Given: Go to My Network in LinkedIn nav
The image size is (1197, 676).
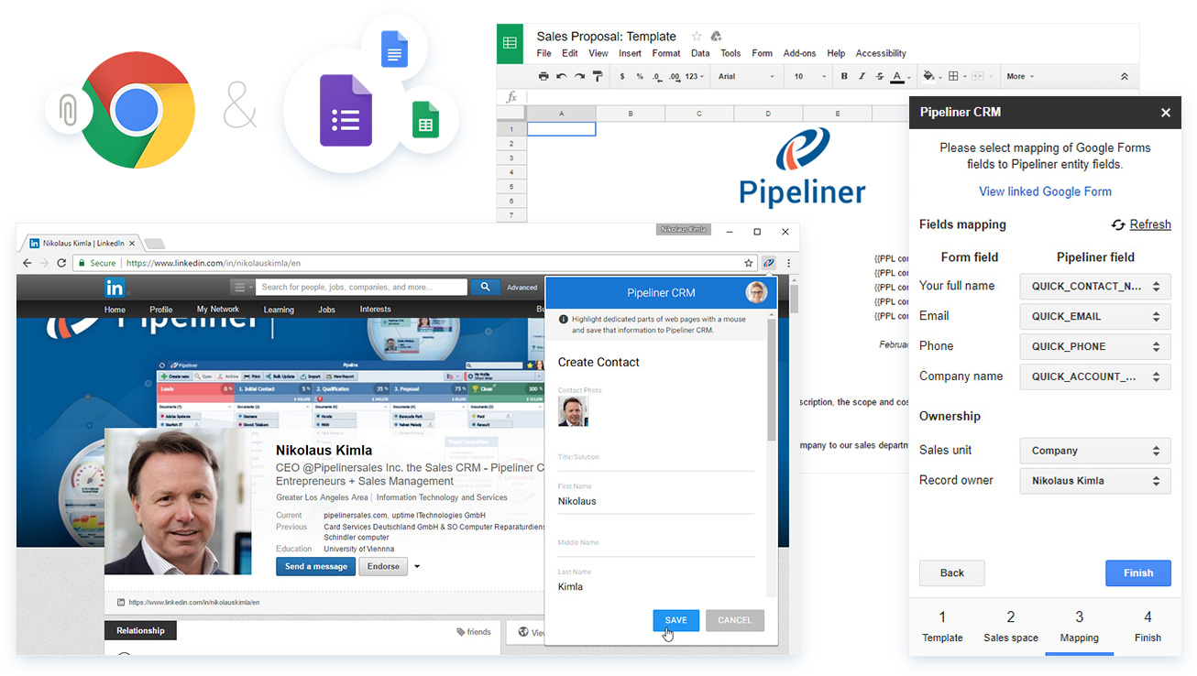Looking at the screenshot, I should click(x=217, y=310).
